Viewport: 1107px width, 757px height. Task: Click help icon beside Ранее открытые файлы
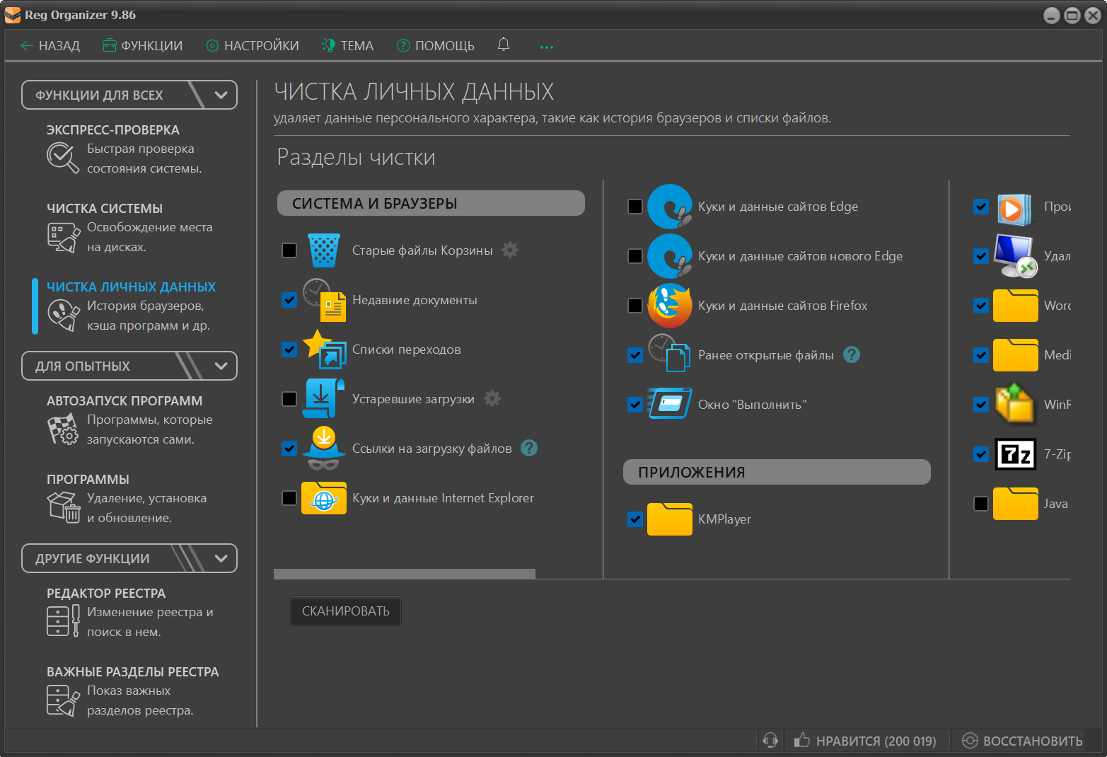pos(852,354)
